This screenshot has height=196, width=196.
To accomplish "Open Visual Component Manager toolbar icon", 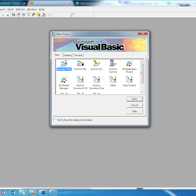I will pos(44,15).
